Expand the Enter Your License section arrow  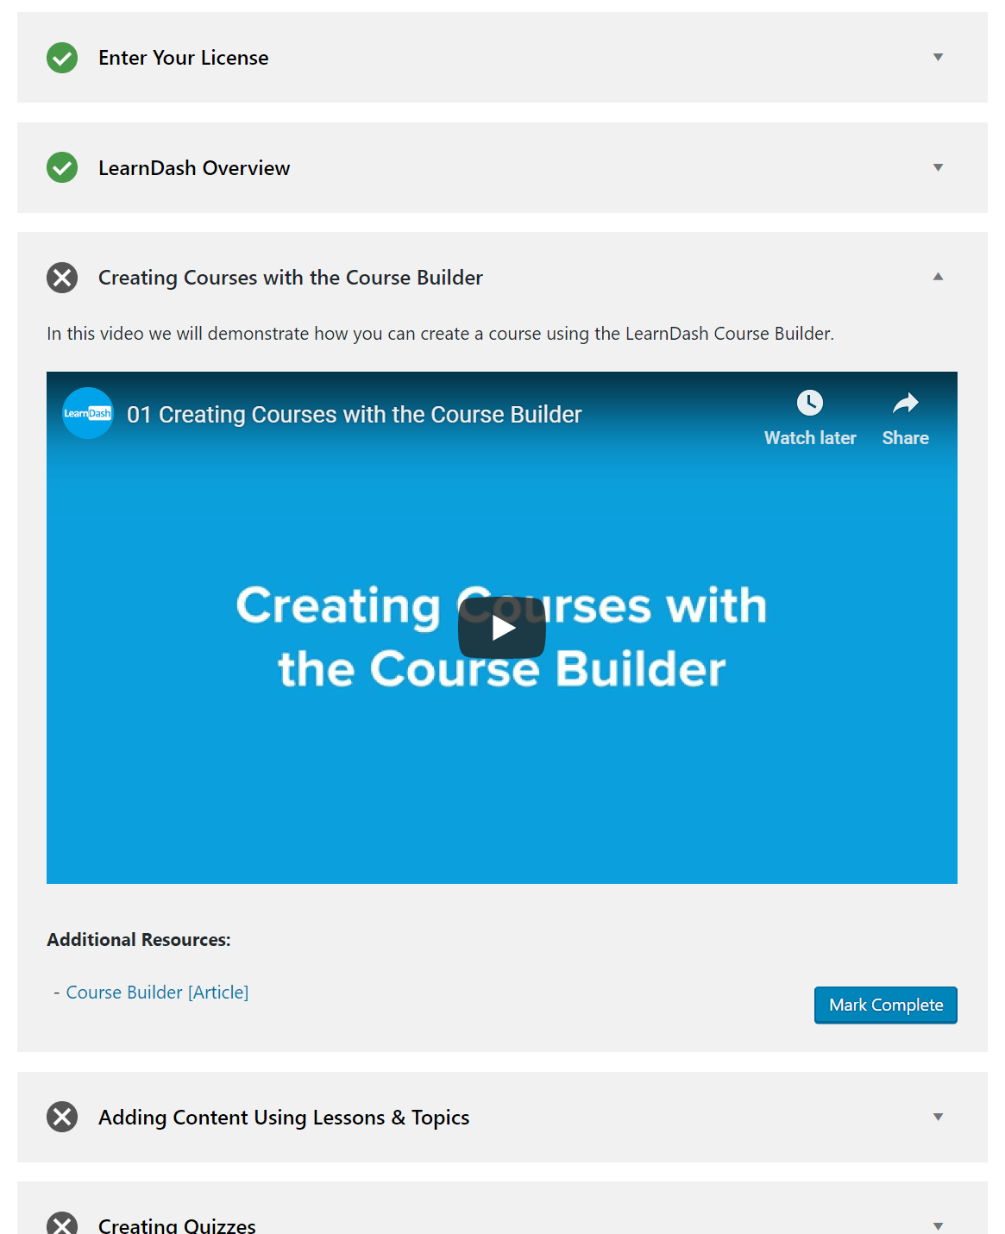coord(938,58)
